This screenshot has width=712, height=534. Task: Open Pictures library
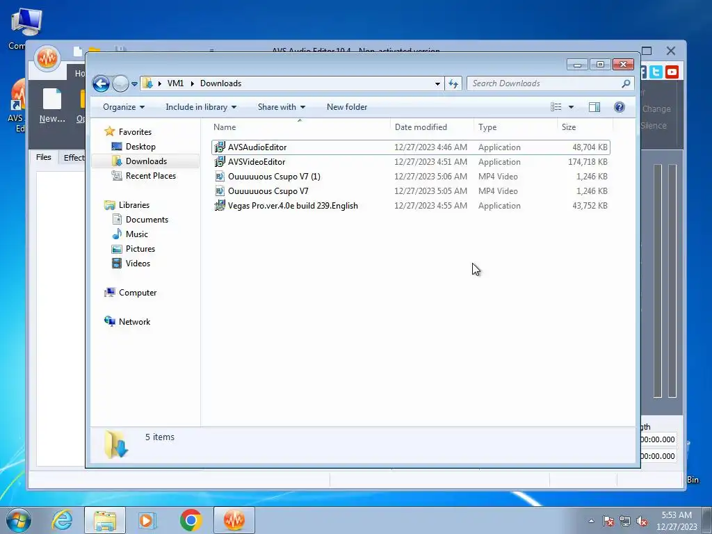tap(140, 249)
